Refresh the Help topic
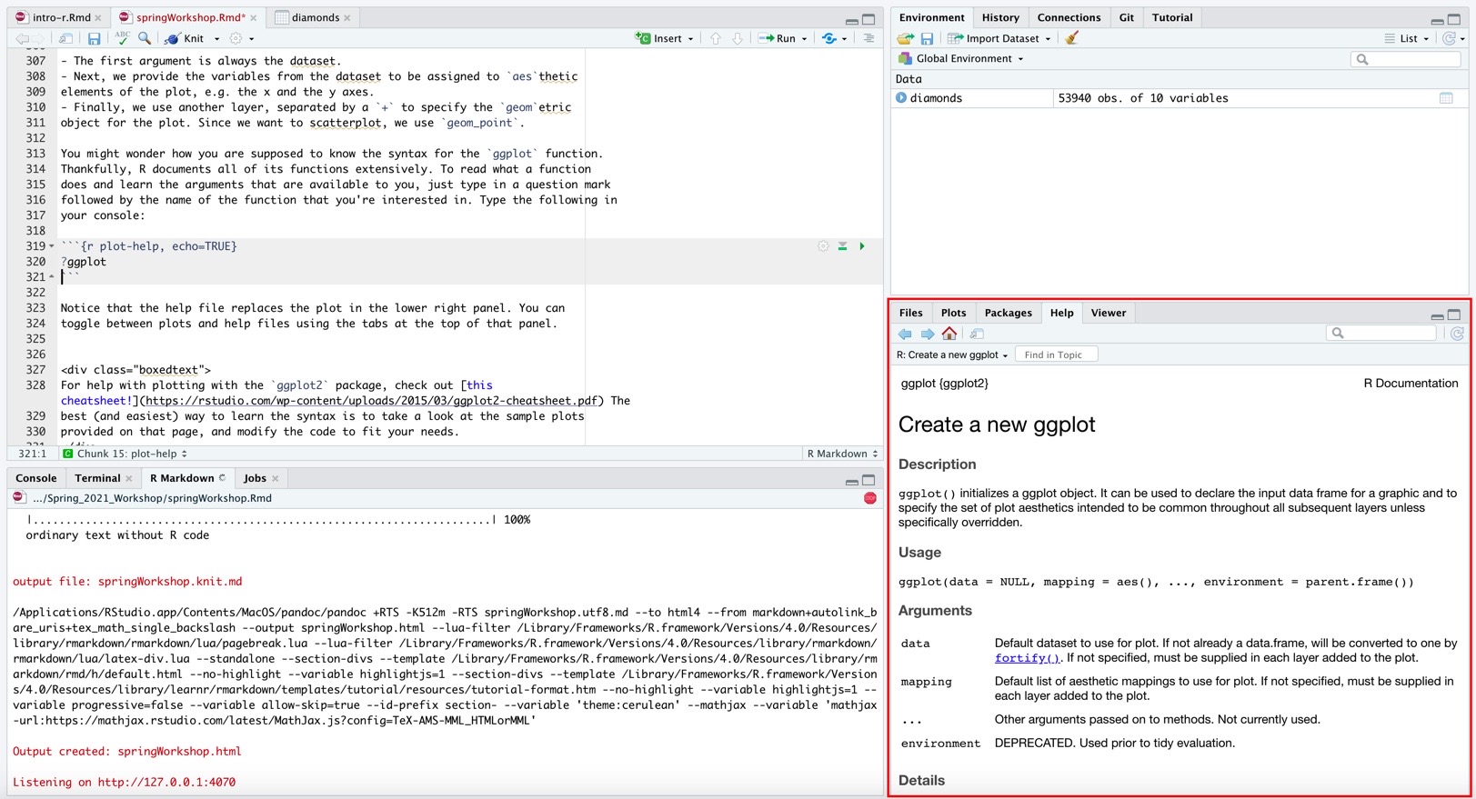1476x799 pixels. coord(1457,334)
